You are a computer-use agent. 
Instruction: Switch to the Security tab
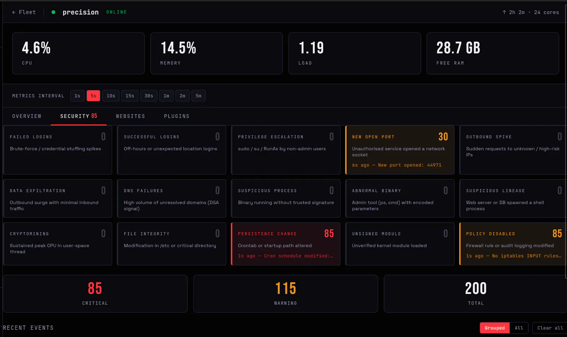coord(79,116)
